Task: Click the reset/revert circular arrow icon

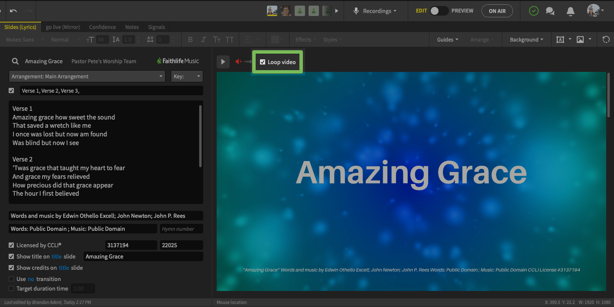Action: (606, 39)
